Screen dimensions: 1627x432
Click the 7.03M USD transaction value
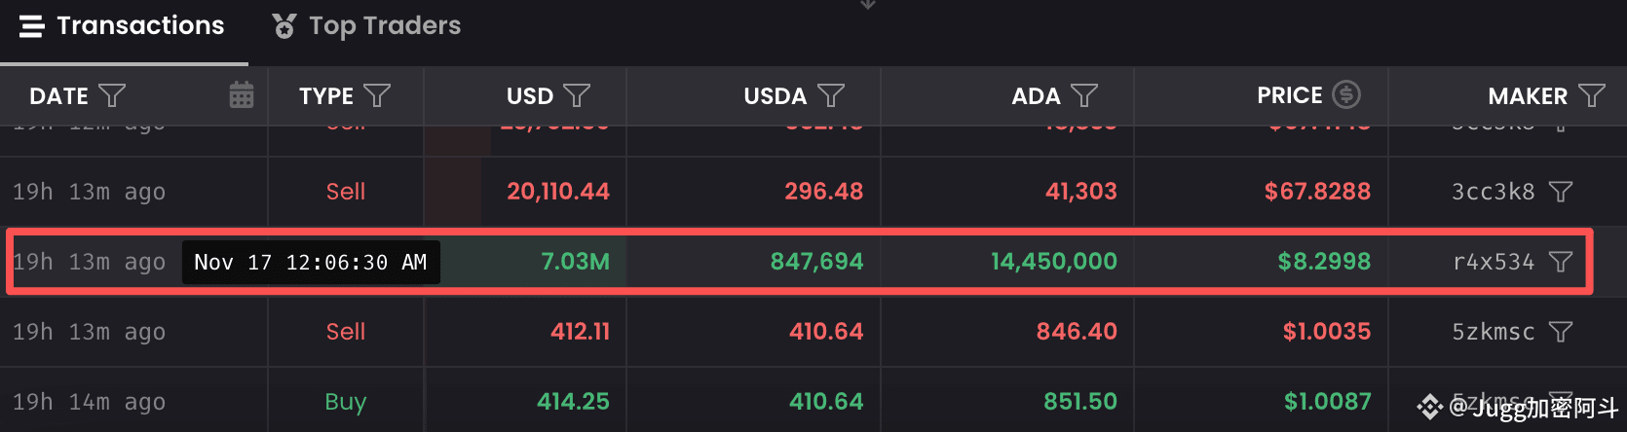575,262
